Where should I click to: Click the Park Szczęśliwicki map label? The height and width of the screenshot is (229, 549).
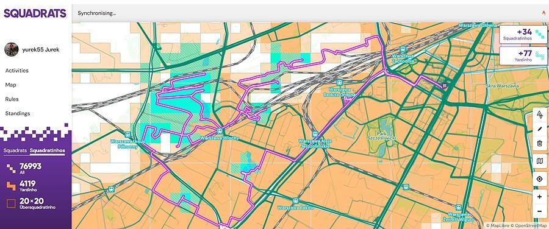[381, 136]
